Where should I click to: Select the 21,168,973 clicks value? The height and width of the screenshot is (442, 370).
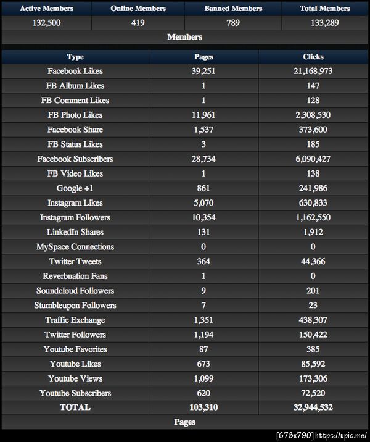313,71
